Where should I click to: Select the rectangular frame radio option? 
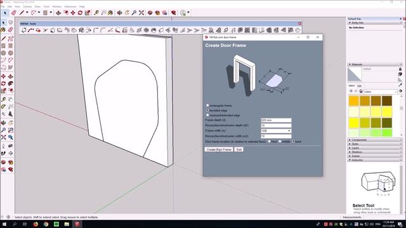click(x=207, y=106)
